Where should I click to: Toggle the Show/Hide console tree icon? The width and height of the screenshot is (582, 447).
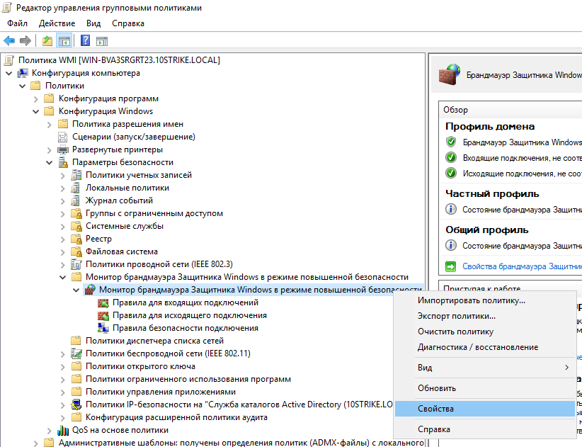pos(64,40)
